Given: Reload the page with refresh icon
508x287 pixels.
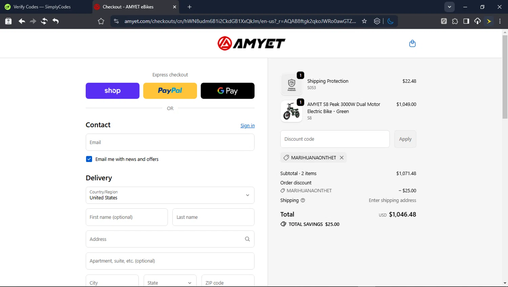Looking at the screenshot, I should click(x=44, y=21).
